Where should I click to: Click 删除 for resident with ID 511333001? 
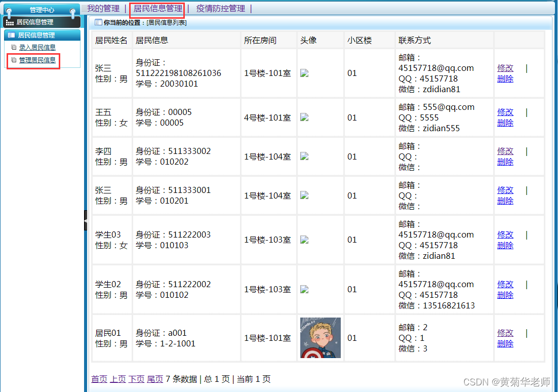(x=505, y=201)
